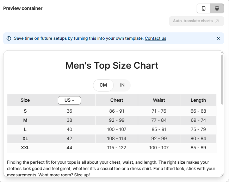229x182 pixels.
Task: Click waist value 71 - 76
Action: click(159, 111)
